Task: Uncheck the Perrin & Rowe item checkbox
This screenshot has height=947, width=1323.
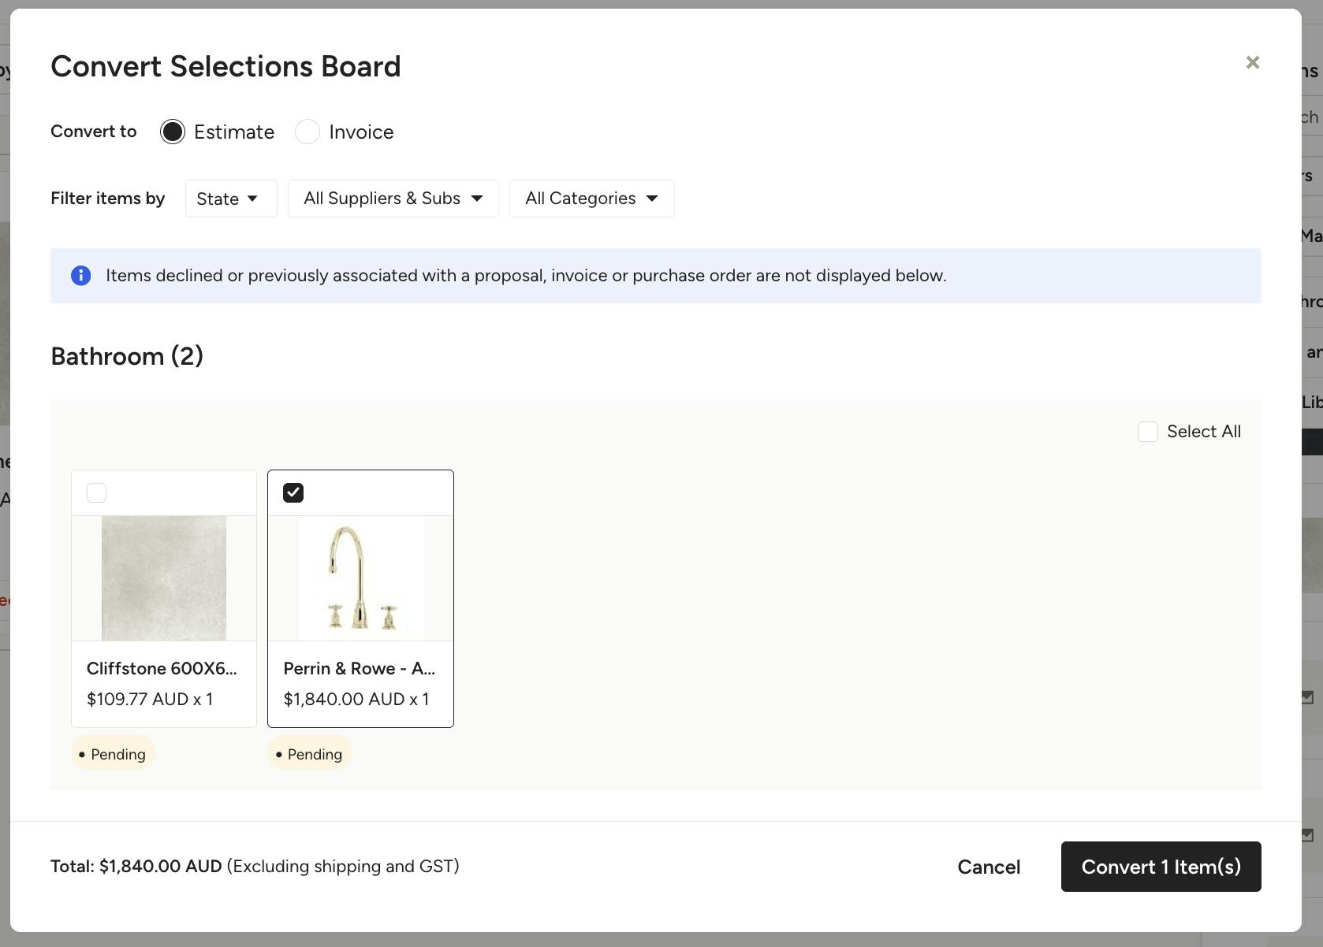Action: click(x=293, y=493)
